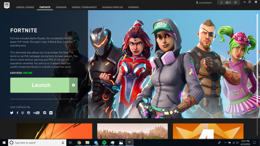Click the Cortana microphone icon
Screen dimensions: 260x146
click(x=63, y=143)
